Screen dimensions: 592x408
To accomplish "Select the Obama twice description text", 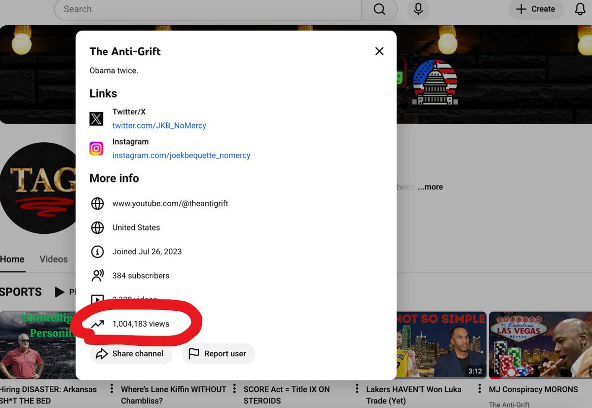I will [113, 71].
